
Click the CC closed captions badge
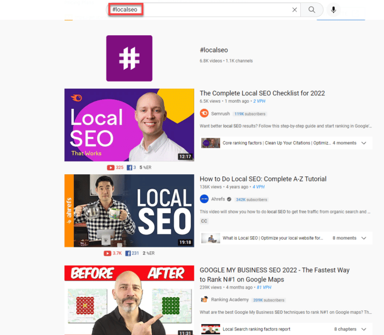click(x=204, y=221)
